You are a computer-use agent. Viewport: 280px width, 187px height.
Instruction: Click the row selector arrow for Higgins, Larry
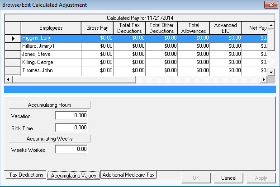(13, 38)
